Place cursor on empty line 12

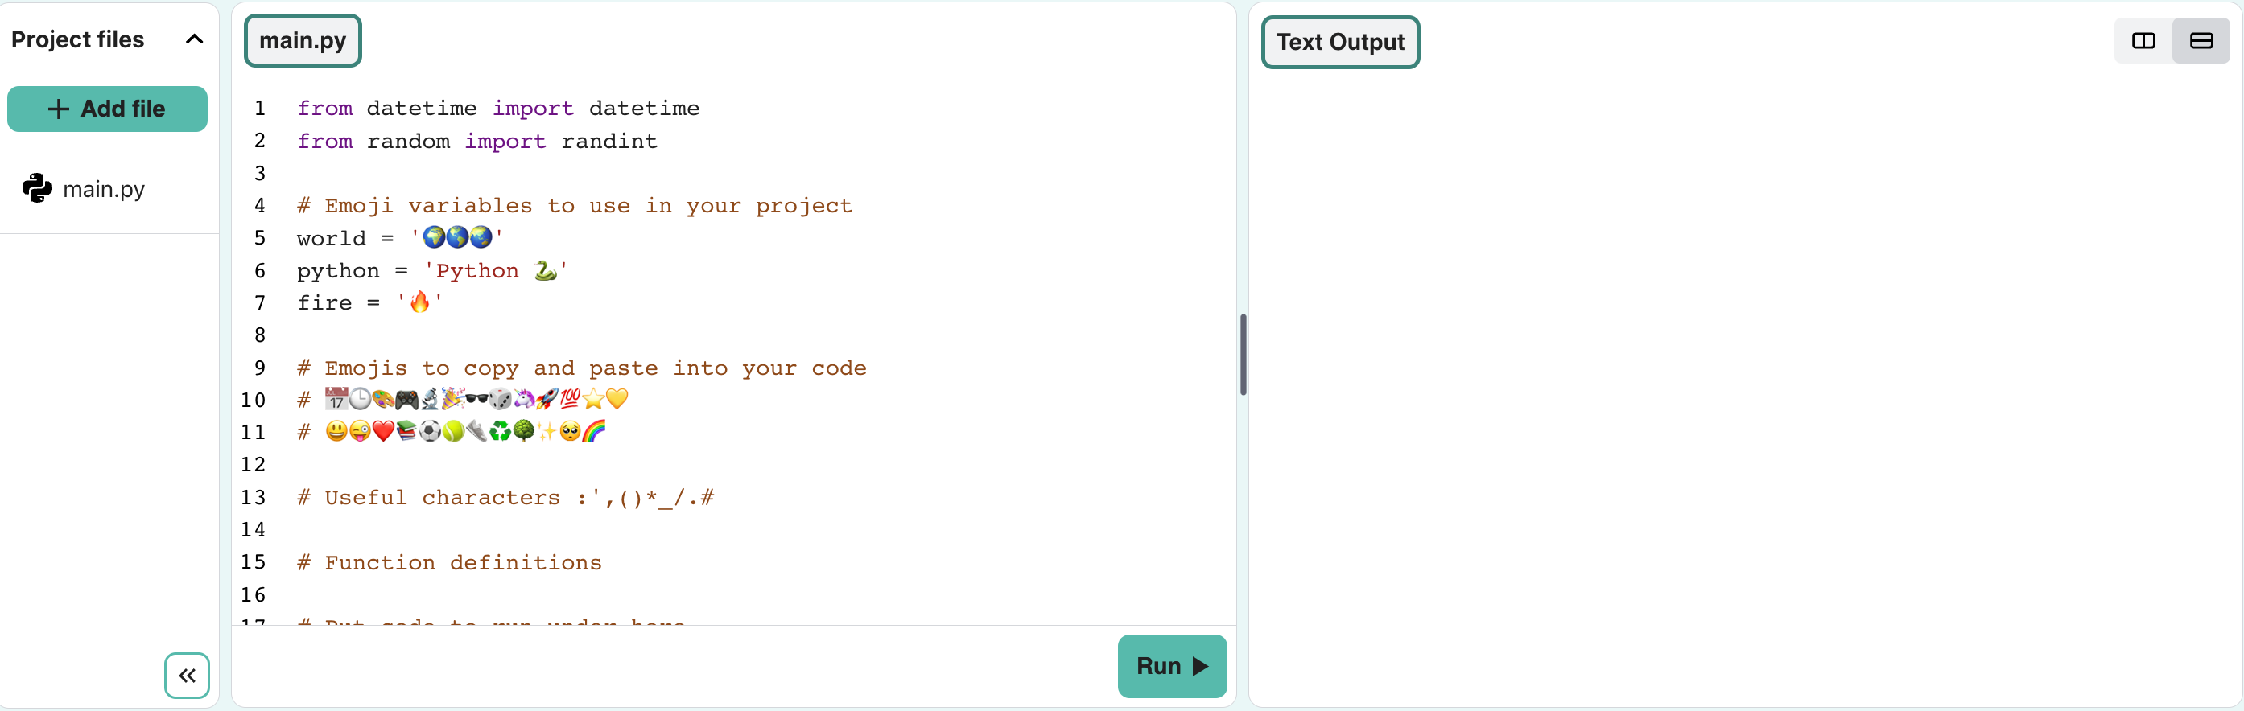pyautogui.click(x=522, y=465)
